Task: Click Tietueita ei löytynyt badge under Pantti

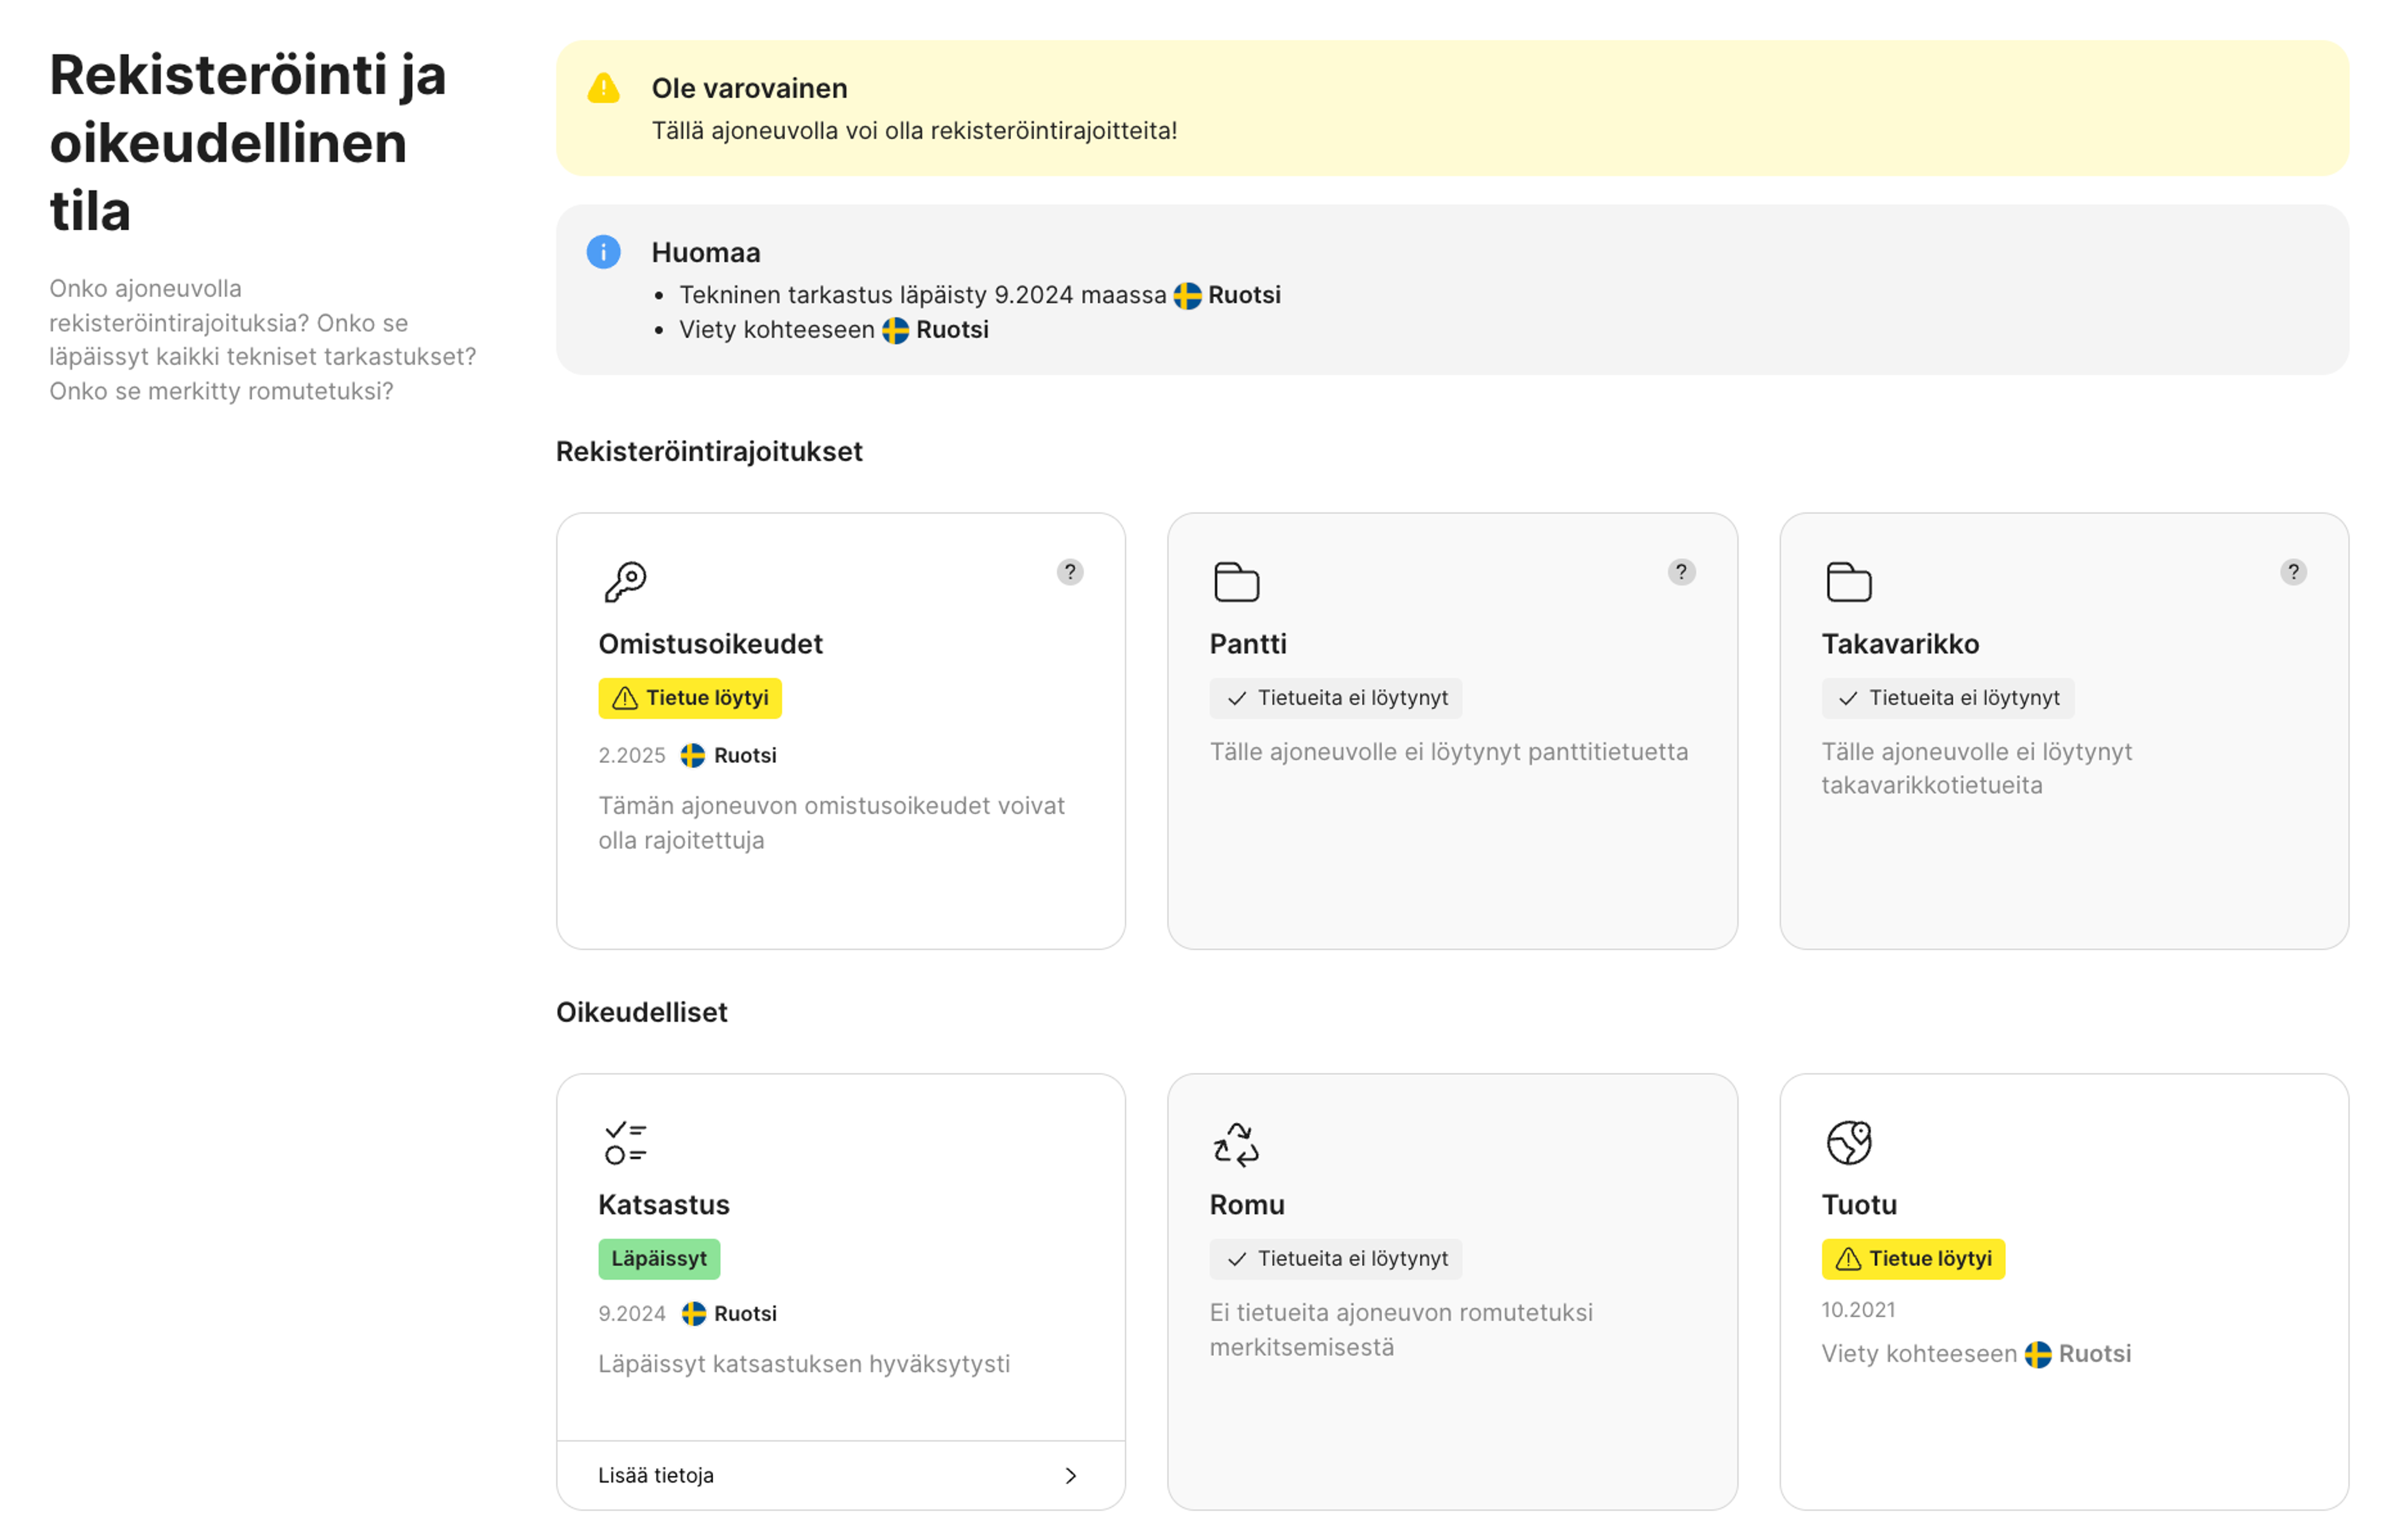Action: pyautogui.click(x=1336, y=698)
